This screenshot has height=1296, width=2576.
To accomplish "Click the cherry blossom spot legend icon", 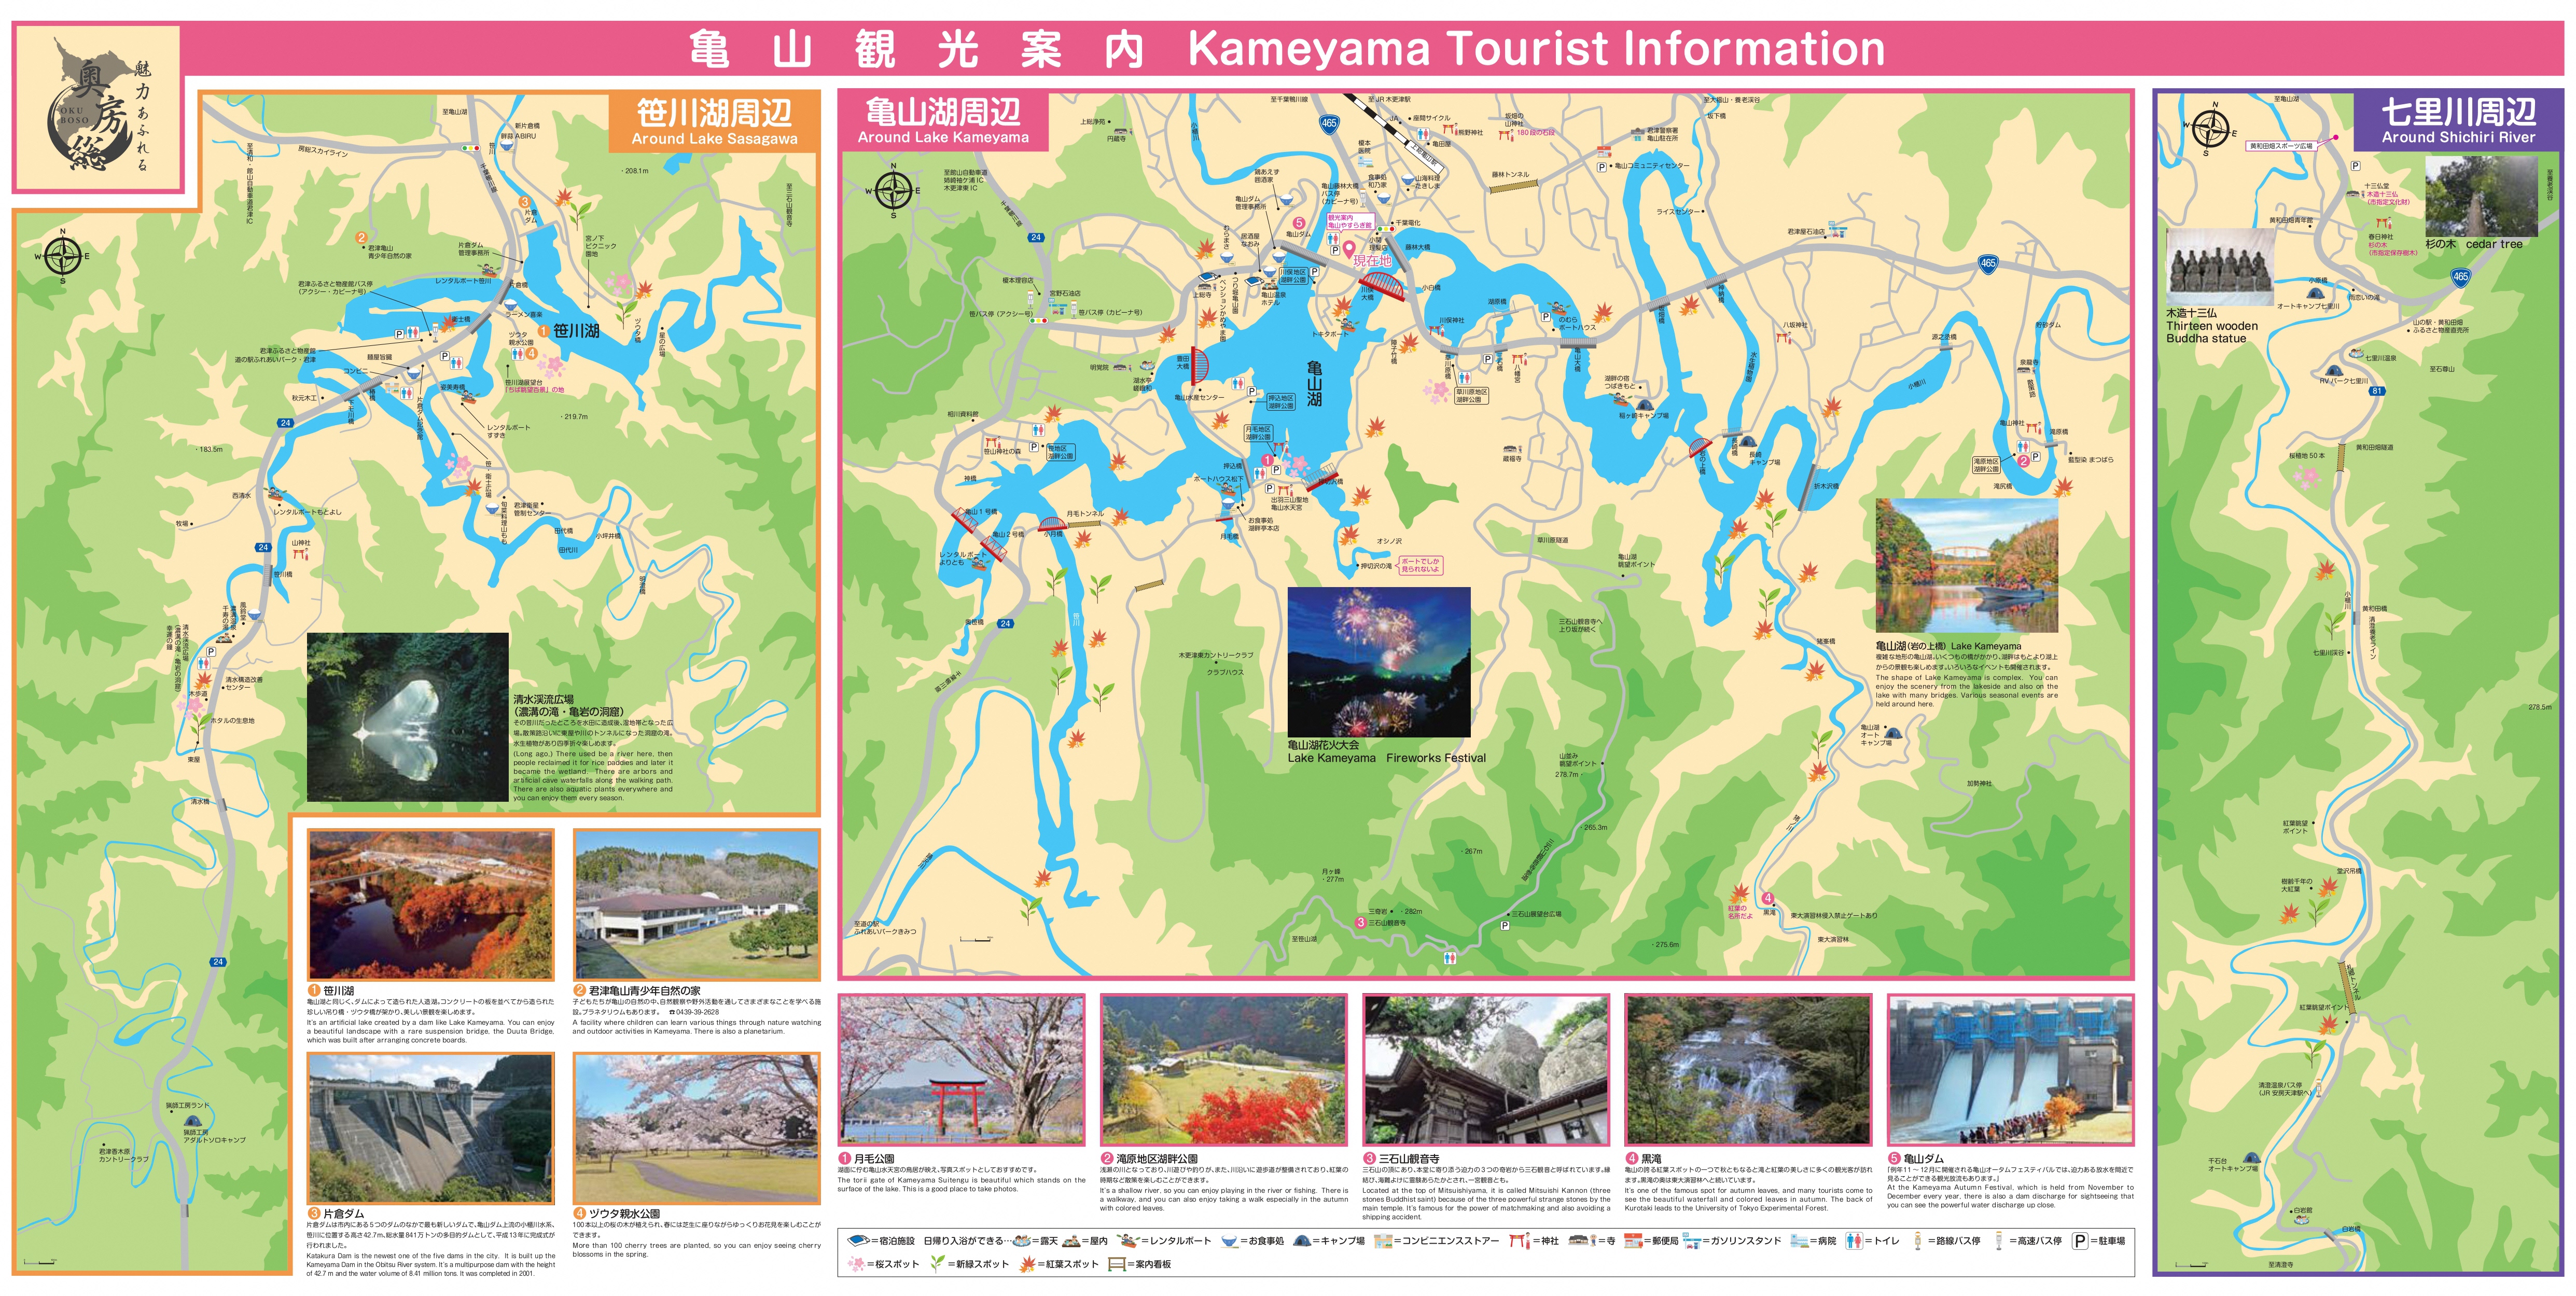I will point(856,1265).
